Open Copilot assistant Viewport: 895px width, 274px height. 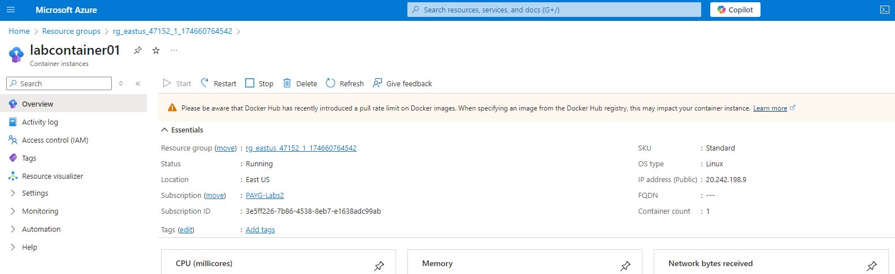pyautogui.click(x=735, y=10)
